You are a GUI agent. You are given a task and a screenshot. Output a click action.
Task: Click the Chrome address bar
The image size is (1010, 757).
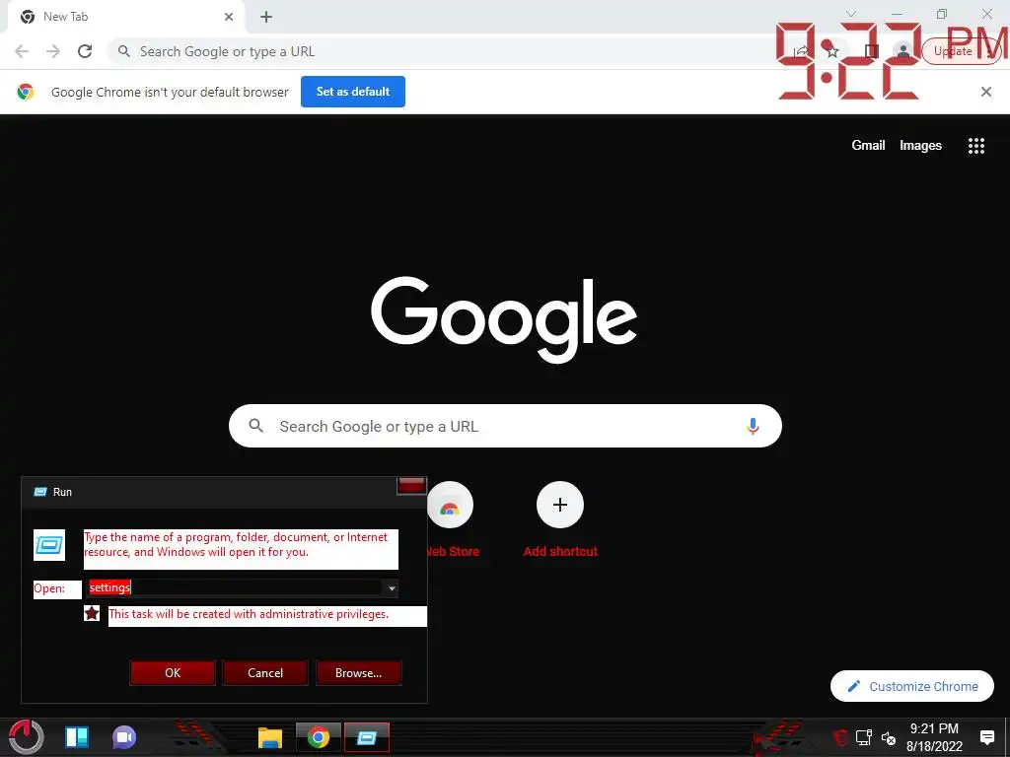point(445,51)
